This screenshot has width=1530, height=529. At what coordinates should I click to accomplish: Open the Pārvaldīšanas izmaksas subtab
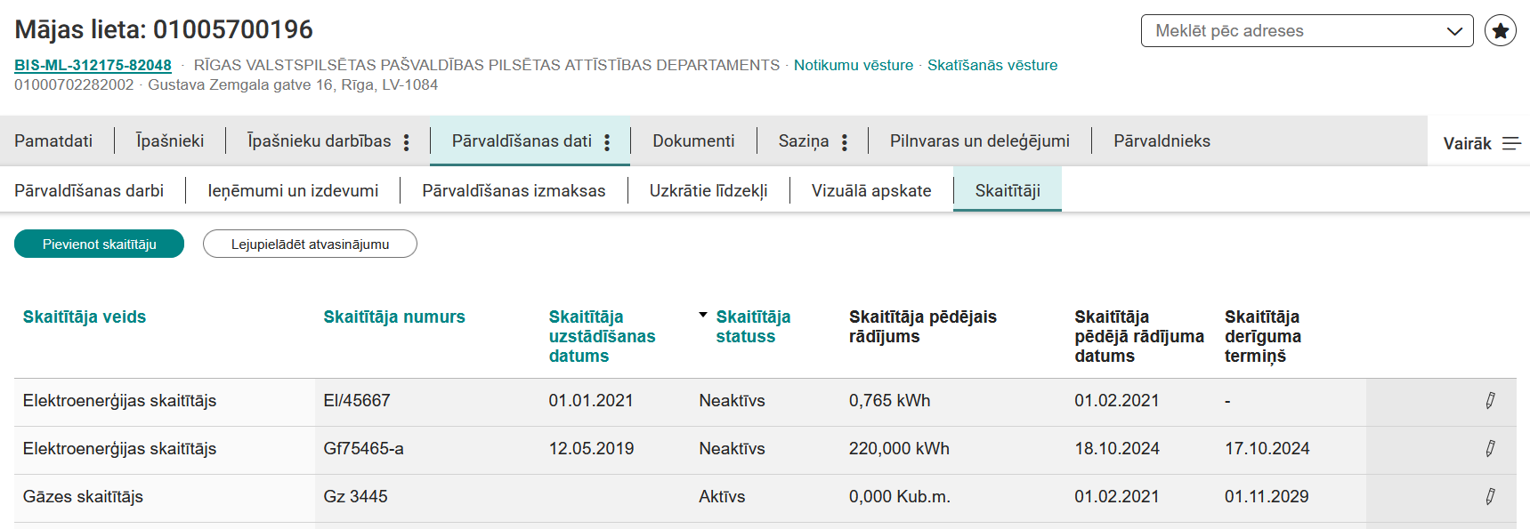point(514,190)
